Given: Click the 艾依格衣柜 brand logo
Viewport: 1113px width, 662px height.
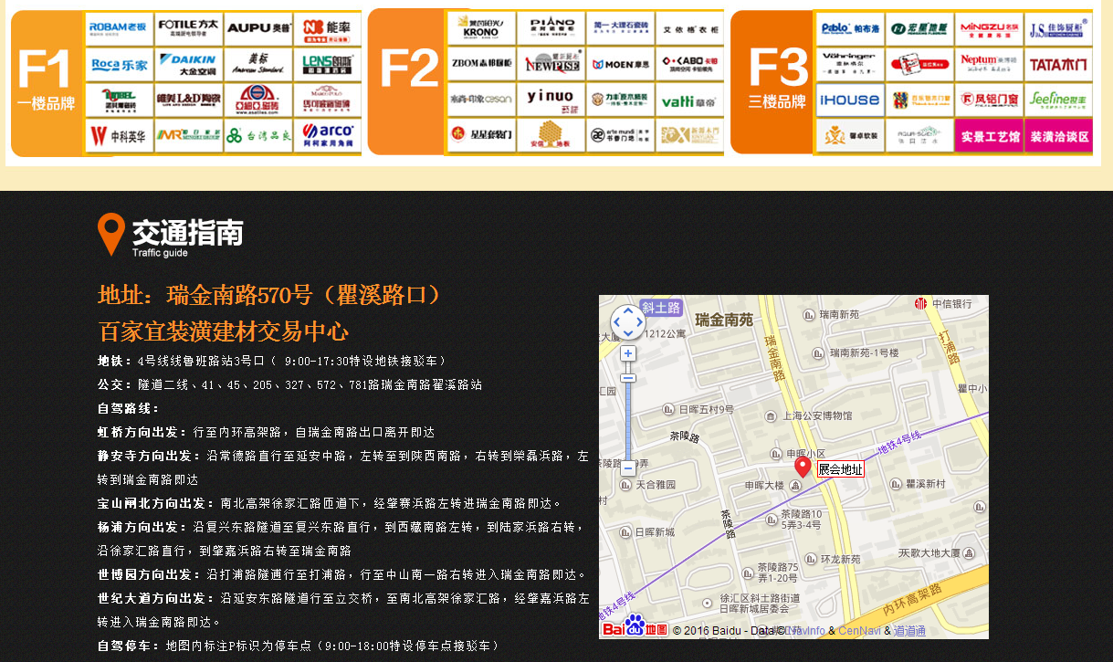Looking at the screenshot, I should point(690,28).
